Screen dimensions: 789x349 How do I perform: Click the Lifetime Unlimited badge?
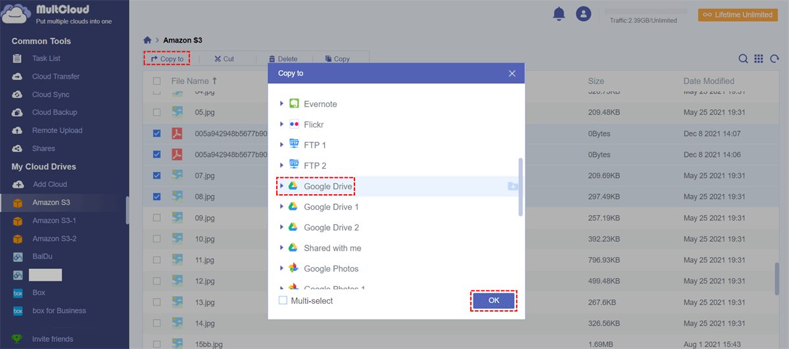point(738,14)
